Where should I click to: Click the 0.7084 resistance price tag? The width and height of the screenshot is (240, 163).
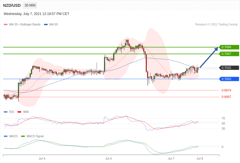pos(229,47)
